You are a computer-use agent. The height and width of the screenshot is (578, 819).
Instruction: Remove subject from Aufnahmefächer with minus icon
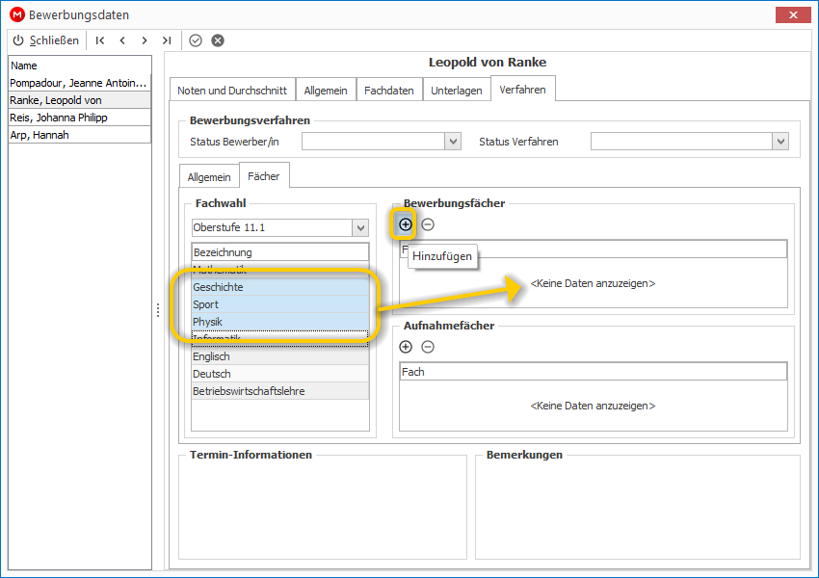click(428, 347)
